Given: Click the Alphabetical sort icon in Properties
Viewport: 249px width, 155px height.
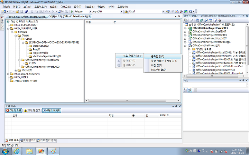Looking at the screenshot, I should (190, 90).
